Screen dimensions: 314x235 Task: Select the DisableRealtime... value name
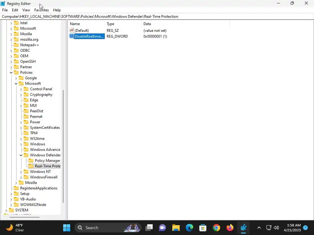(x=89, y=36)
